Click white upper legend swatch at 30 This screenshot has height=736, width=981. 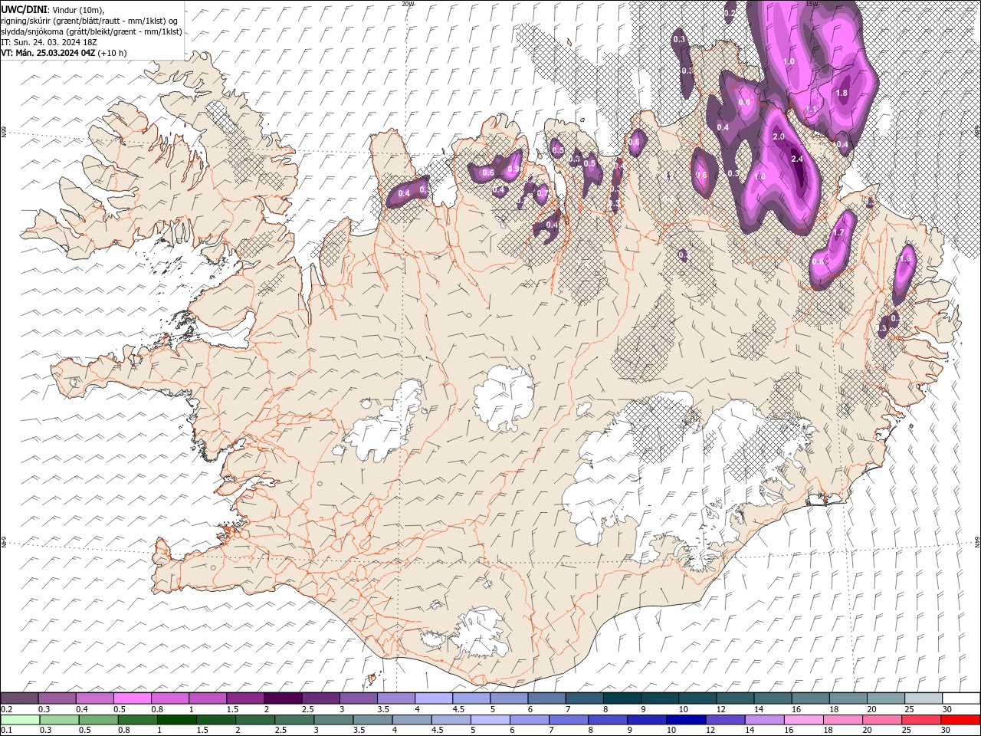pyautogui.click(x=961, y=698)
